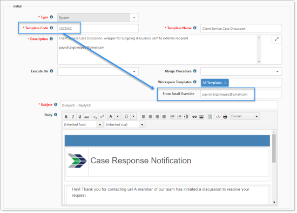This screenshot has height=213, width=297.
Task: Insert unordered bullet list
Action: (x=172, y=117)
